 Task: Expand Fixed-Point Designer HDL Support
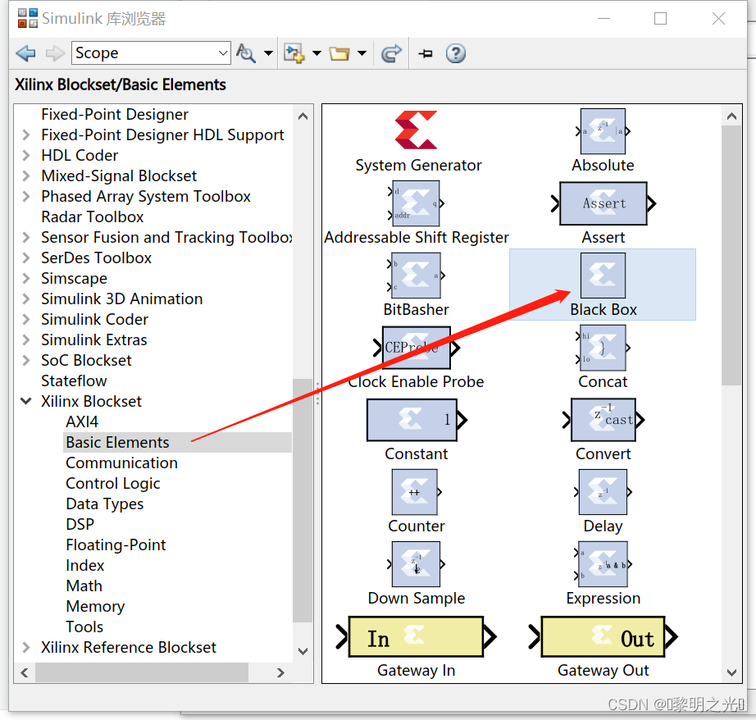point(26,135)
